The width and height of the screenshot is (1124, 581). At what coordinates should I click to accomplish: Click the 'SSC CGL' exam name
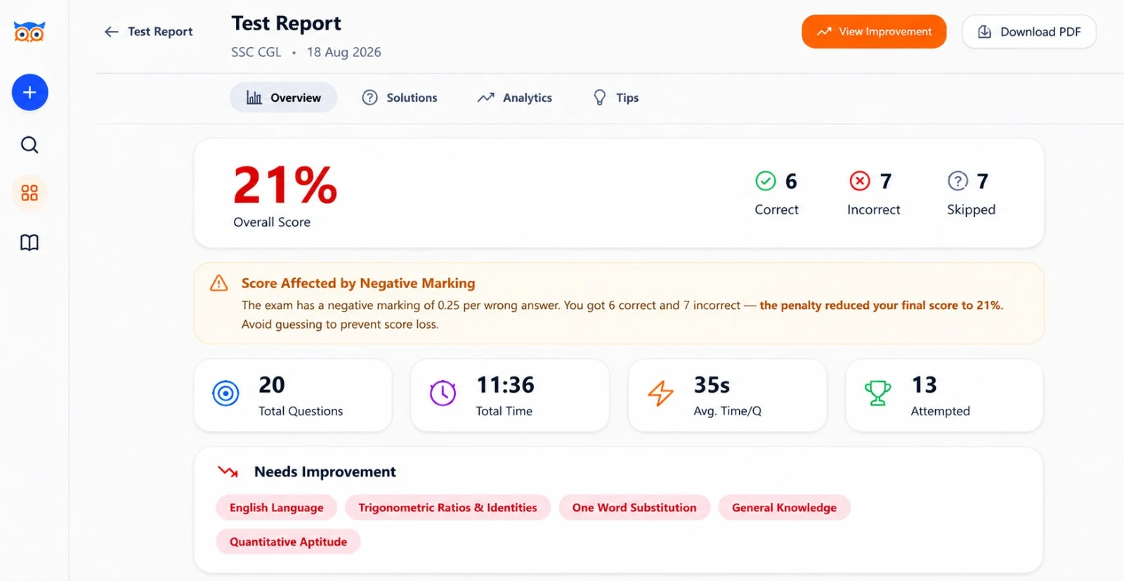(x=256, y=52)
